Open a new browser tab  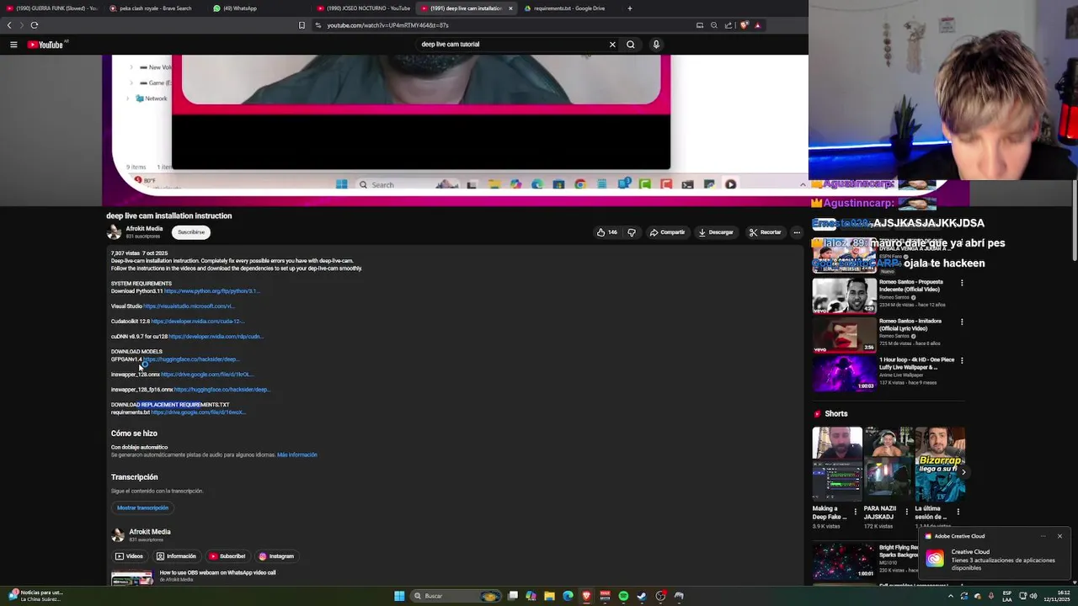tap(629, 8)
